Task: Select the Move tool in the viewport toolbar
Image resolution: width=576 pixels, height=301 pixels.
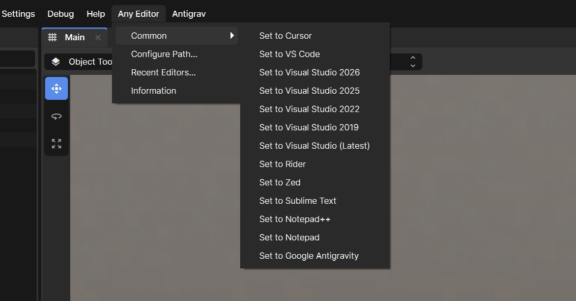Action: [56, 89]
